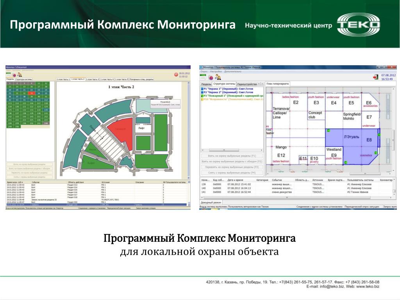Click the E10 jewelry shop on plan
This screenshot has width=400, height=300.
(316, 159)
